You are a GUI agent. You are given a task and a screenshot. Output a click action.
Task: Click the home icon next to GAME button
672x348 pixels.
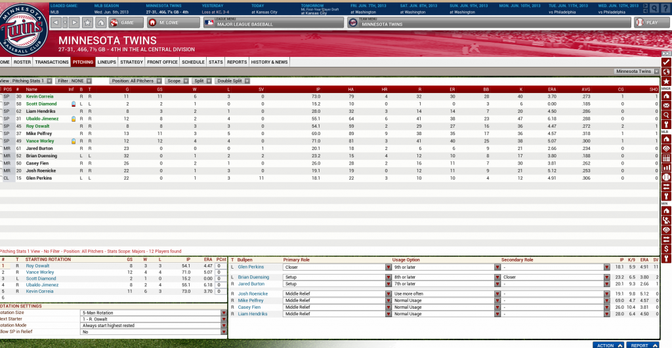[x=100, y=22]
